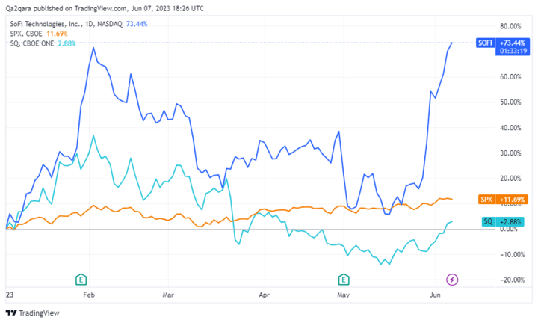Viewport: 538px width, 323px height.
Task: Click the May earnings E marker icon
Action: click(x=344, y=280)
